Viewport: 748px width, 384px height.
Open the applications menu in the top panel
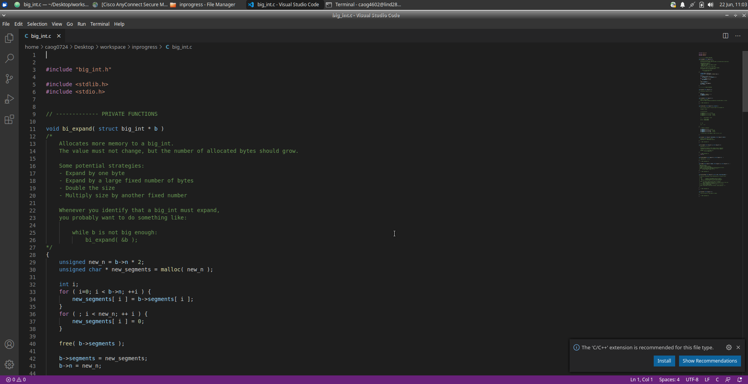[5, 5]
